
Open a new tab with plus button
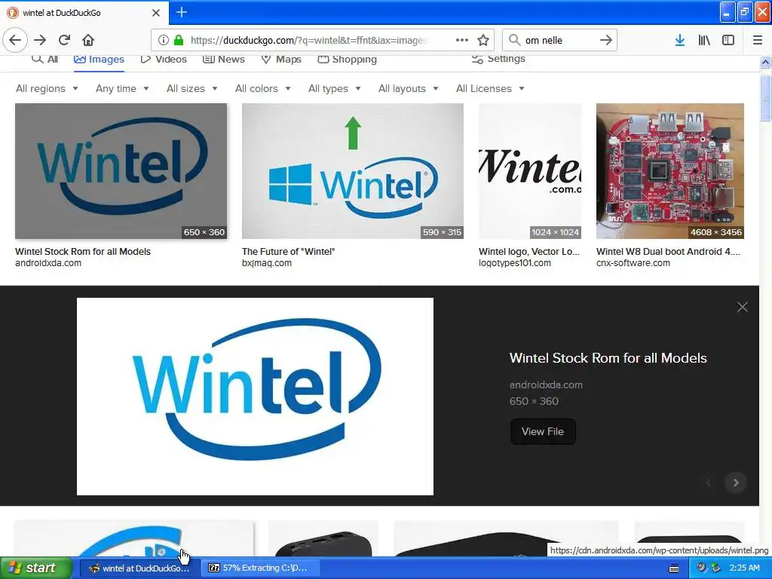tap(182, 12)
